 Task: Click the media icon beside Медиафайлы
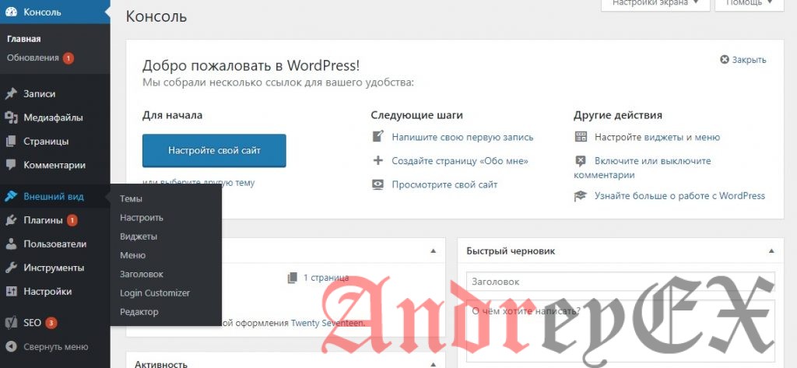(x=11, y=117)
